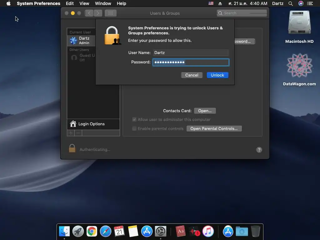The image size is (320, 240).
Task: Toggle Enable parental controls
Action: click(134, 128)
